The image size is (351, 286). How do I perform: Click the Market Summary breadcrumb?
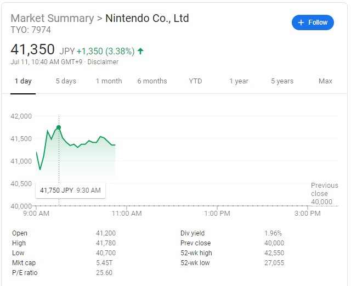53,18
